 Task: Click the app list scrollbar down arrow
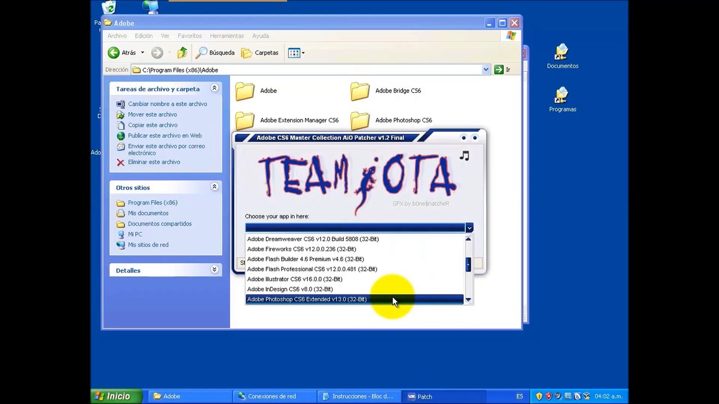[x=468, y=300]
